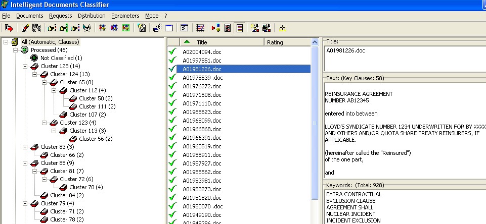This screenshot has width=486, height=224.
Task: Click the blue cluster grid toolbar icon
Action: tap(114, 28)
